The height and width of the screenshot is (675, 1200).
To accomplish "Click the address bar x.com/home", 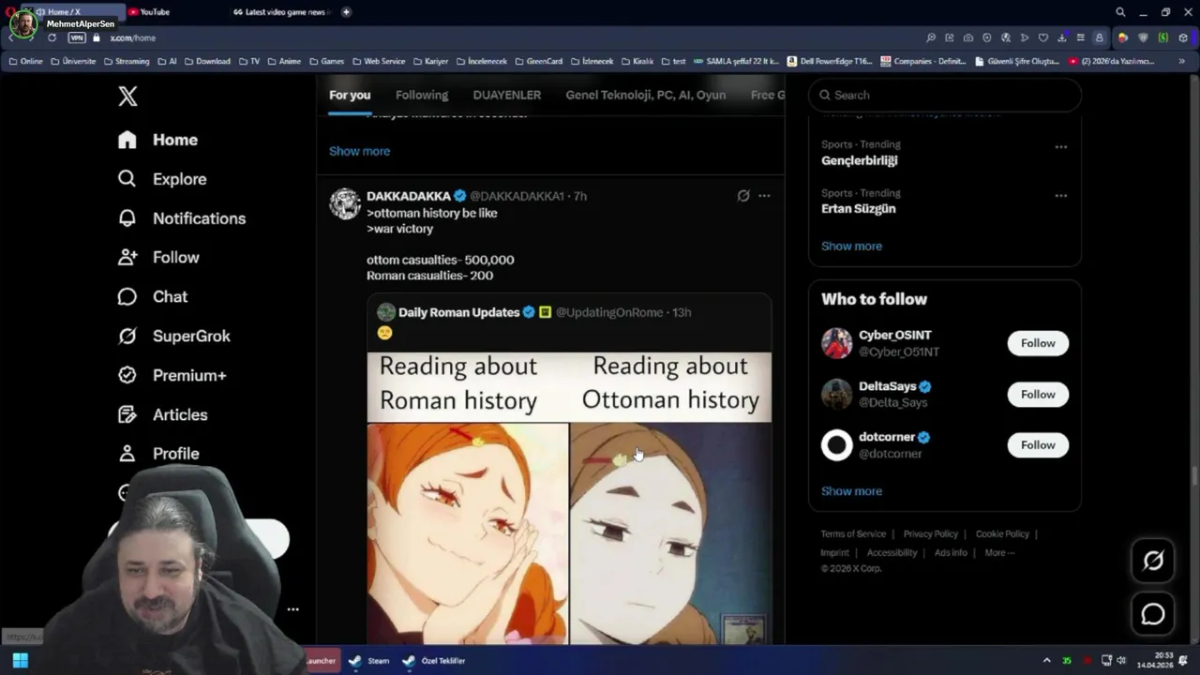I will pyautogui.click(x=132, y=37).
